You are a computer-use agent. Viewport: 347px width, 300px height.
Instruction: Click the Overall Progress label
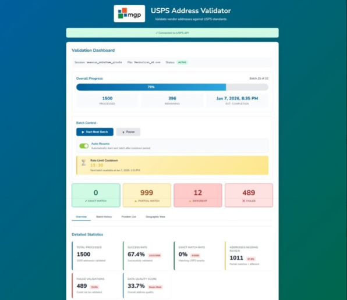pyautogui.click(x=90, y=78)
